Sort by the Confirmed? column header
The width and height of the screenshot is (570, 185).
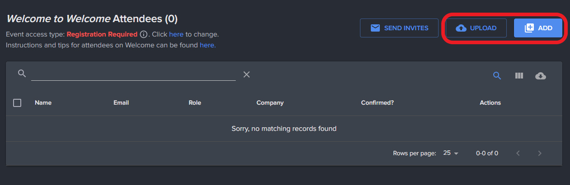[x=377, y=103]
